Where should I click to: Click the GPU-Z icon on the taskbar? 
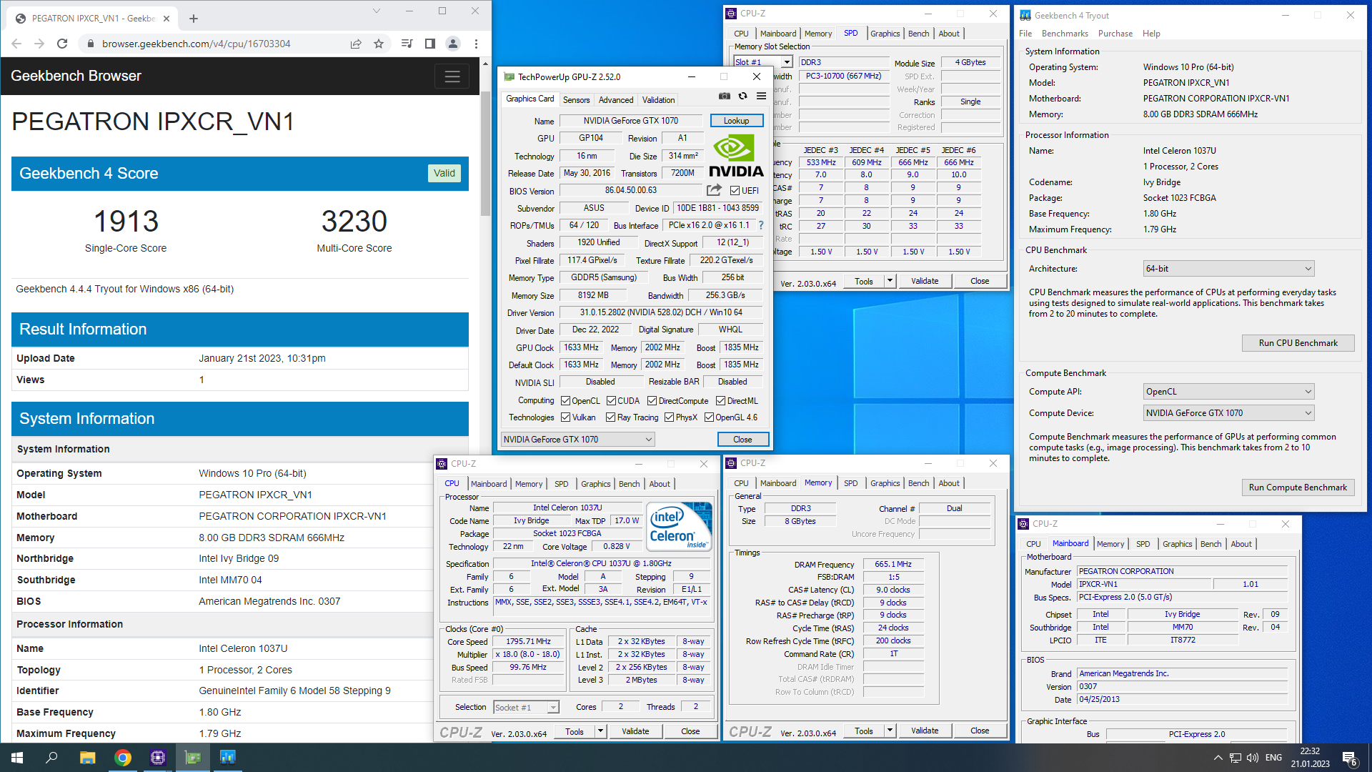click(193, 758)
